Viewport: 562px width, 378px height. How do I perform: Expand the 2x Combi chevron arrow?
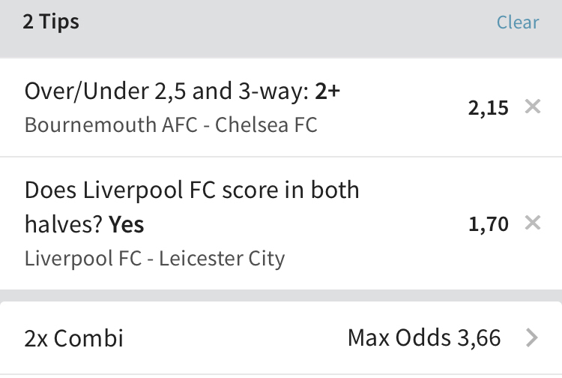532,338
